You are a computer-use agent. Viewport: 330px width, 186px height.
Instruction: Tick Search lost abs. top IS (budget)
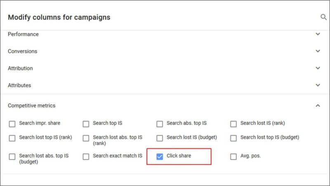pos(12,157)
